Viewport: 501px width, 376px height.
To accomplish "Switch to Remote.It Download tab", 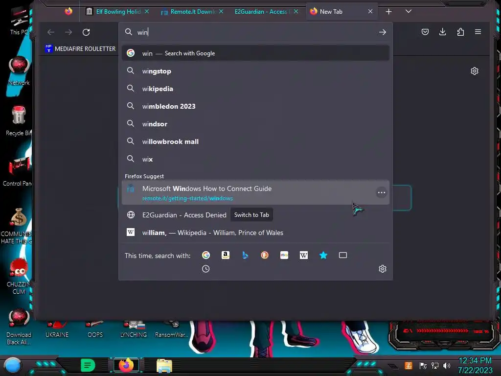I will pos(193,12).
